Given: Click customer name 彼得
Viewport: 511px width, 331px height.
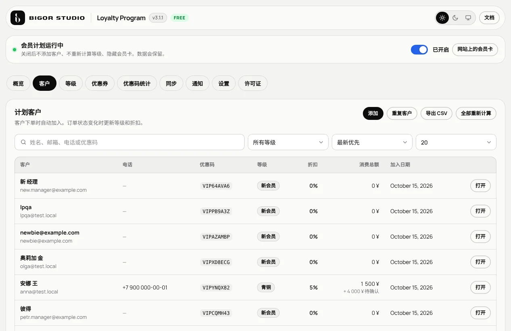Looking at the screenshot, I should pyautogui.click(x=26, y=309).
